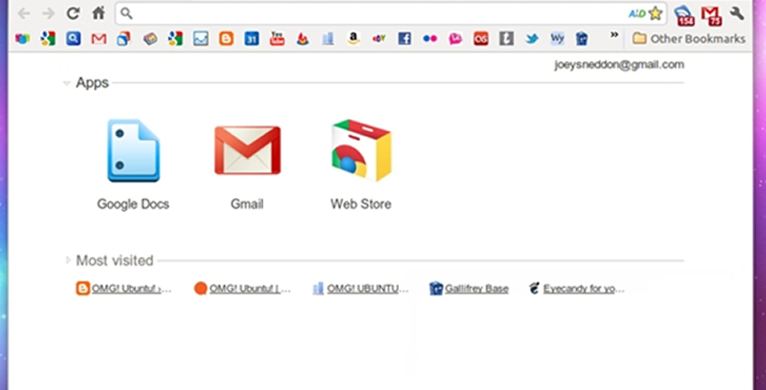The width and height of the screenshot is (766, 390).
Task: Click the joeysneddon@gmail.com account label
Action: tap(619, 65)
